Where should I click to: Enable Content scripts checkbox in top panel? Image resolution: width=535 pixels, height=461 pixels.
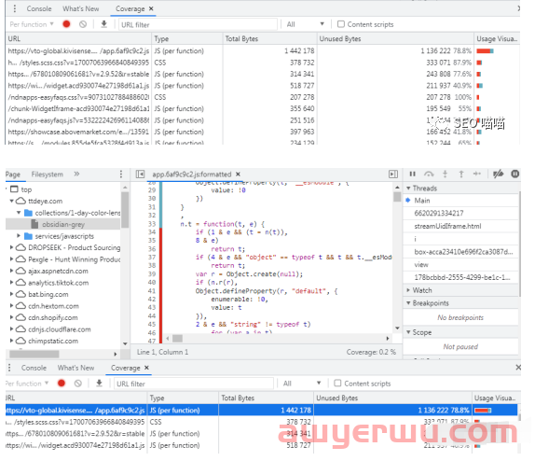pos(340,24)
